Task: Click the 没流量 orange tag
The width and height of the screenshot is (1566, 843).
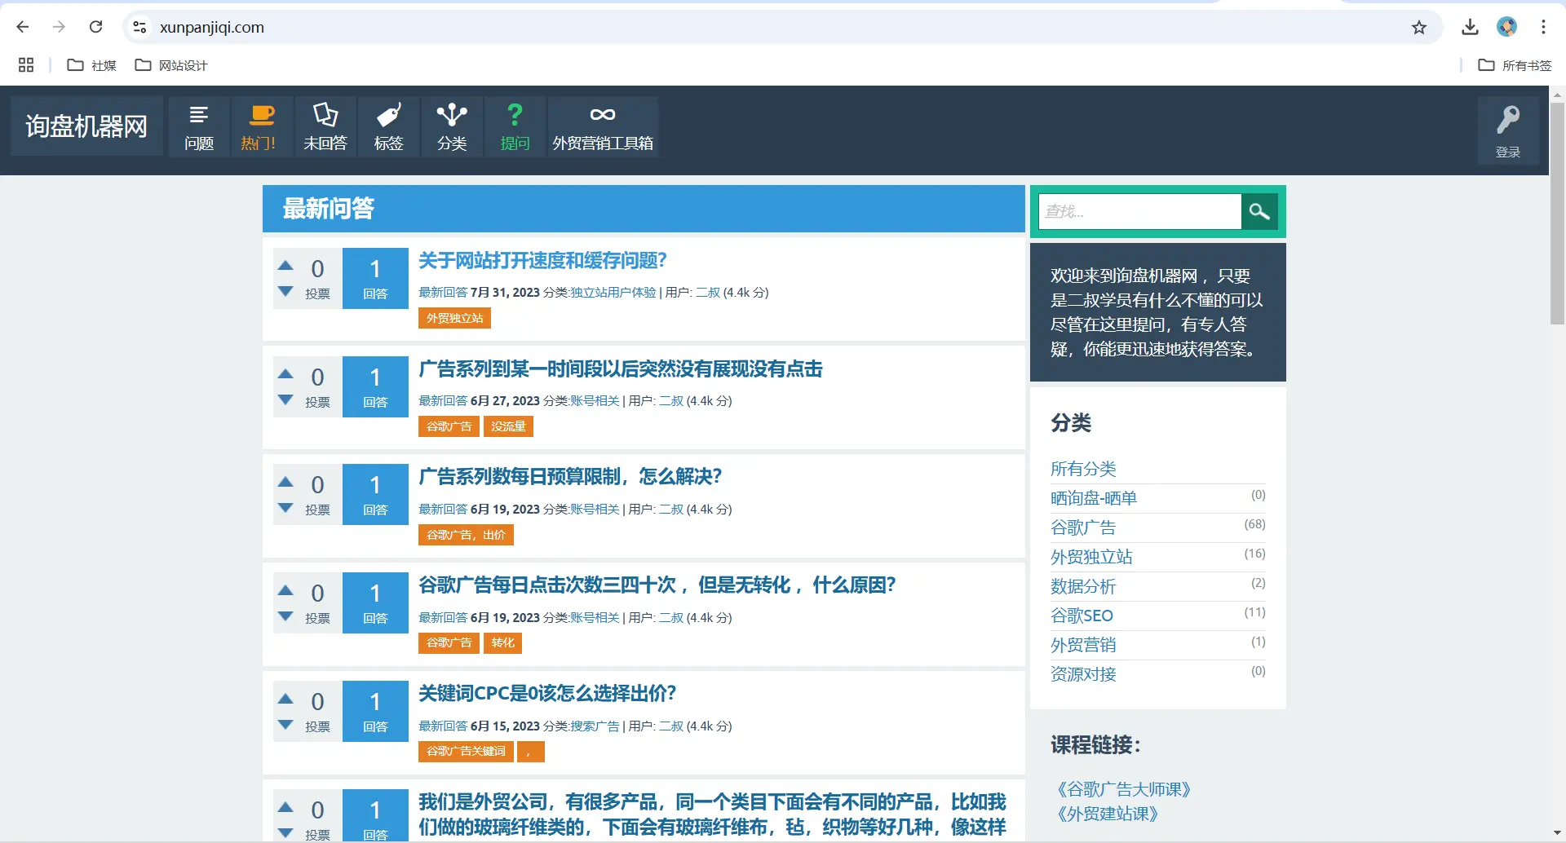Action: [508, 426]
